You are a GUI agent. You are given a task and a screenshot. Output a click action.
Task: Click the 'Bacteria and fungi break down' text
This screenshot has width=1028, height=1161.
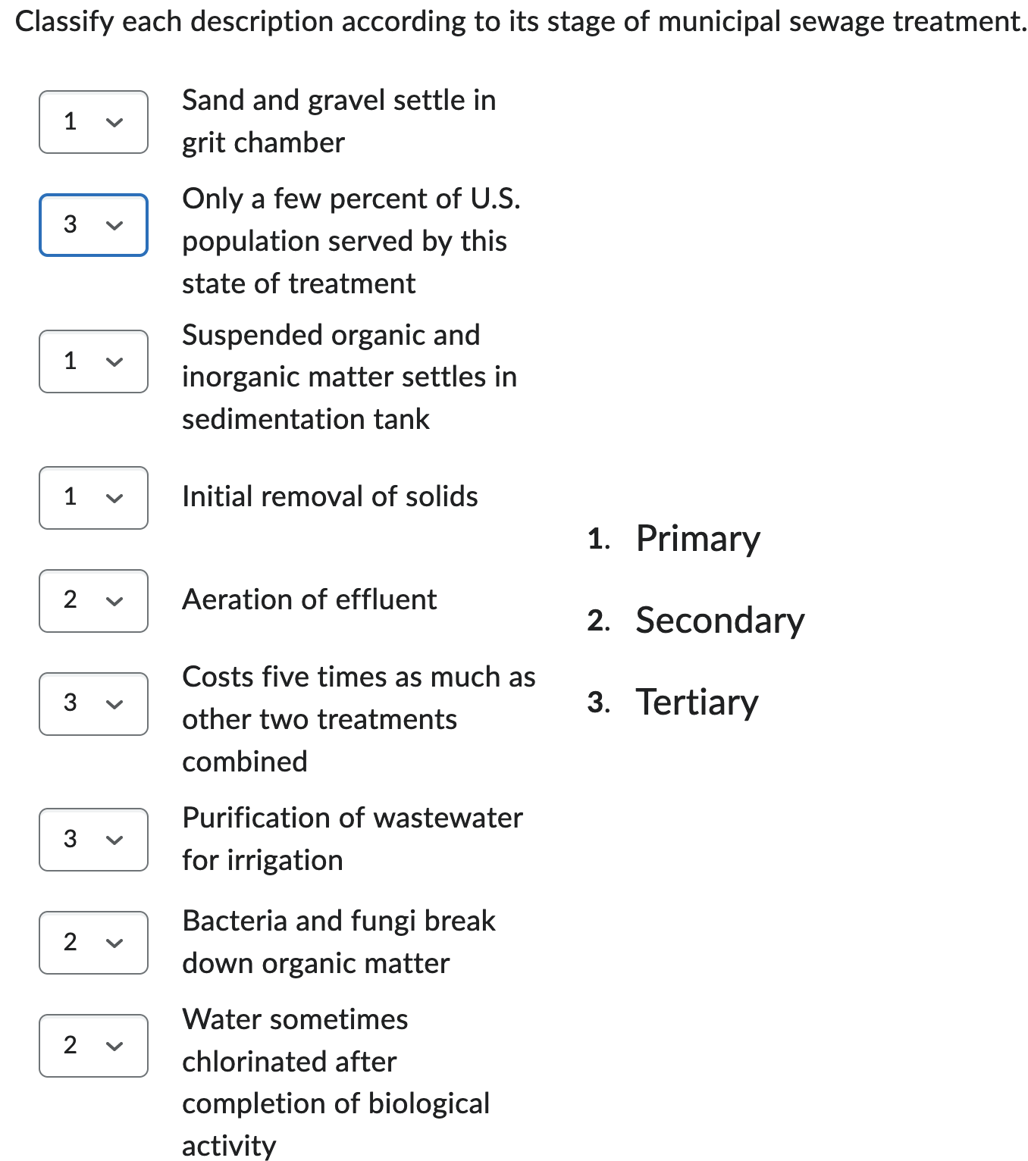(339, 942)
